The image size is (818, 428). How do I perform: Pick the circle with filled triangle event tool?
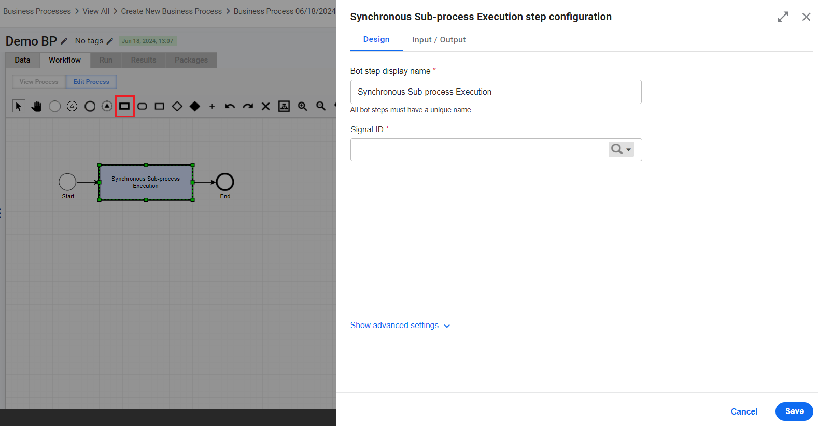pos(107,106)
